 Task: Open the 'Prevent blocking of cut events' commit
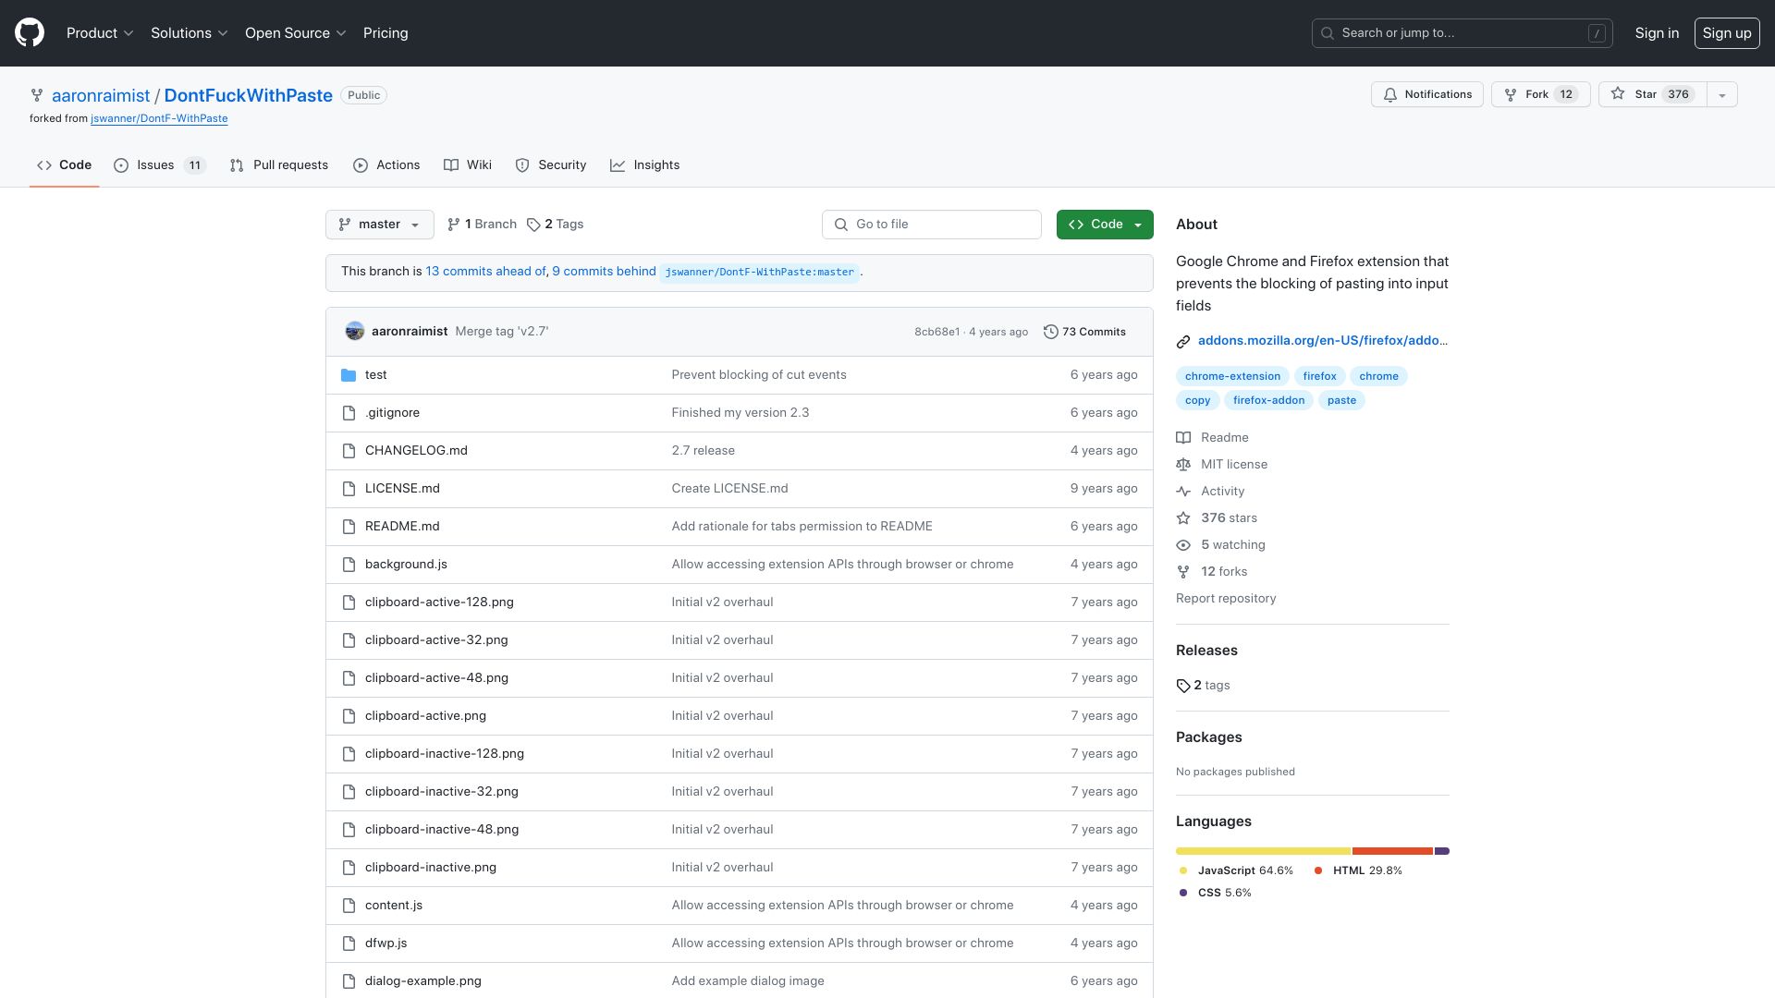pyautogui.click(x=759, y=375)
